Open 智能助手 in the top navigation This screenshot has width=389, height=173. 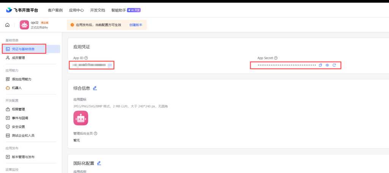tap(119, 10)
